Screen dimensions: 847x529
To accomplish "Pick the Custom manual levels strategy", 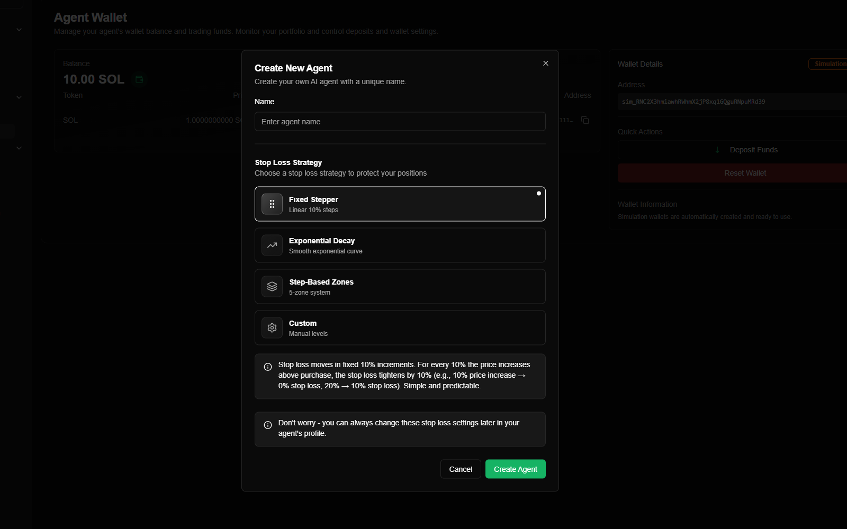I will point(400,327).
